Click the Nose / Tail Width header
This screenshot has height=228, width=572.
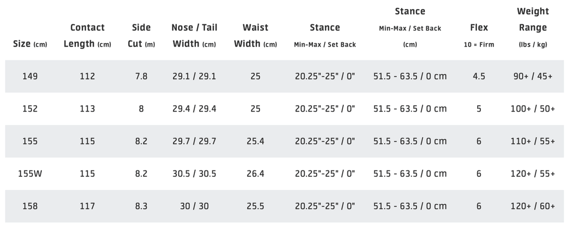click(x=194, y=35)
